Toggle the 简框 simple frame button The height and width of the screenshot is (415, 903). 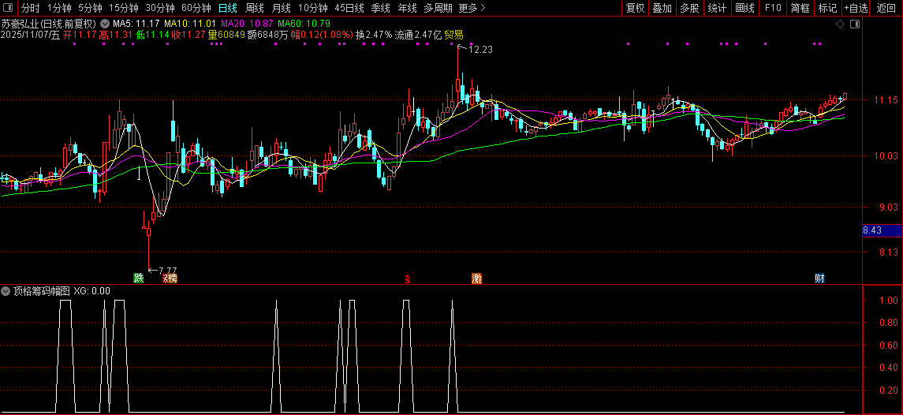pyautogui.click(x=800, y=8)
